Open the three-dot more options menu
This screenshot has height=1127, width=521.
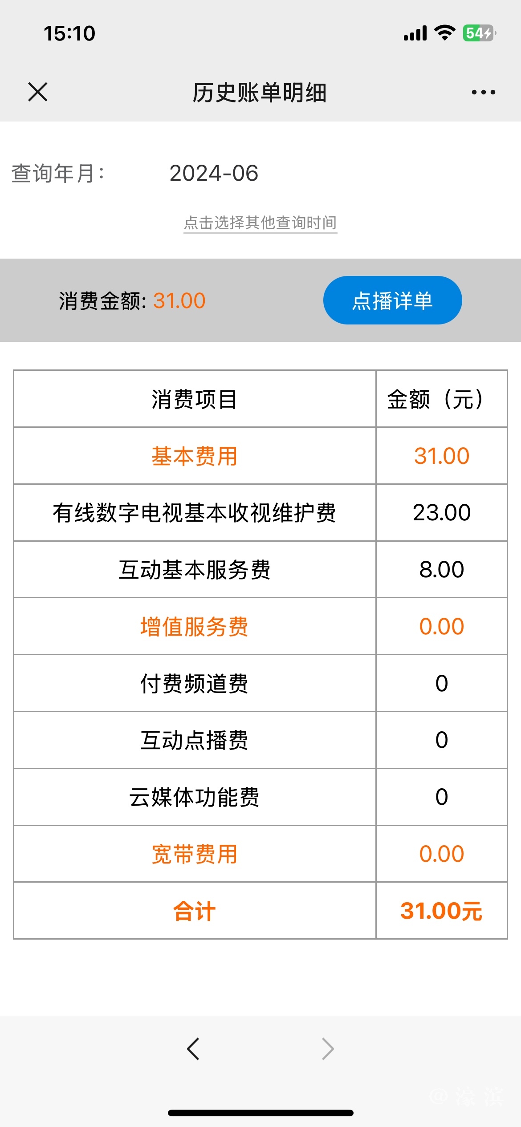(x=483, y=92)
